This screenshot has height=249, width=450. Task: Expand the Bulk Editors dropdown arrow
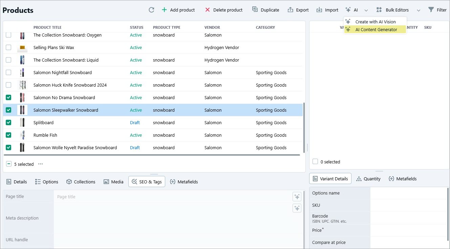(419, 10)
